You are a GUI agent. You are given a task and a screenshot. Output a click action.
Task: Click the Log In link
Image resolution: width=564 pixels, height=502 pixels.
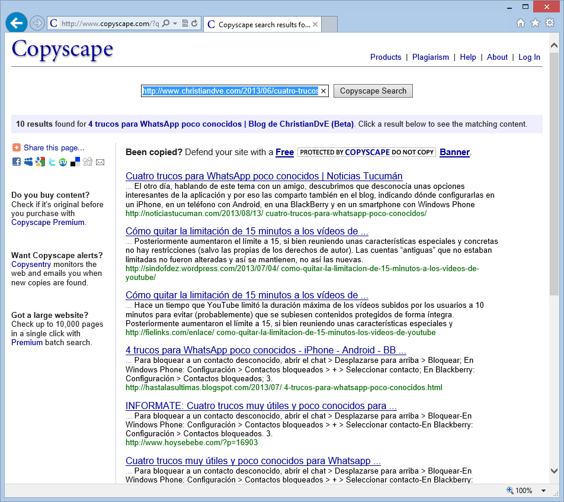[x=529, y=57]
